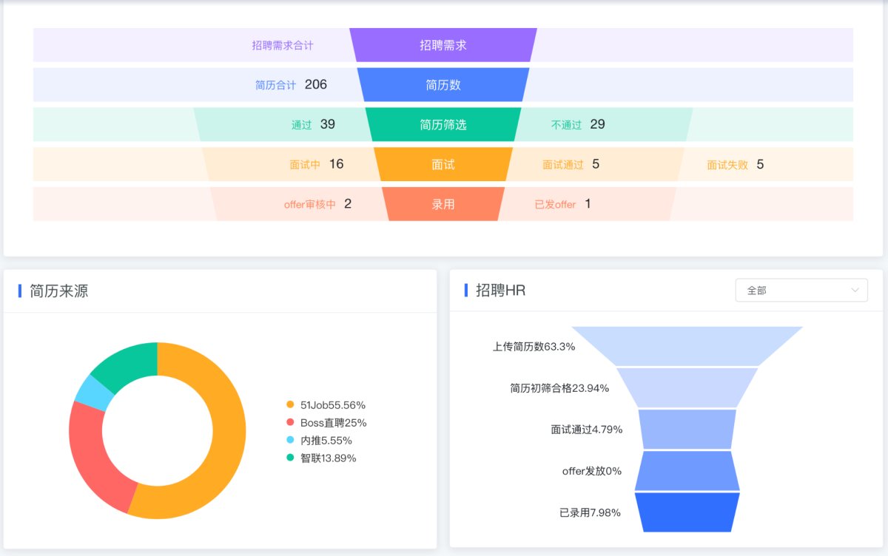Select the orange 面试 funnel block
Viewport: 888px width, 556px height.
443,164
